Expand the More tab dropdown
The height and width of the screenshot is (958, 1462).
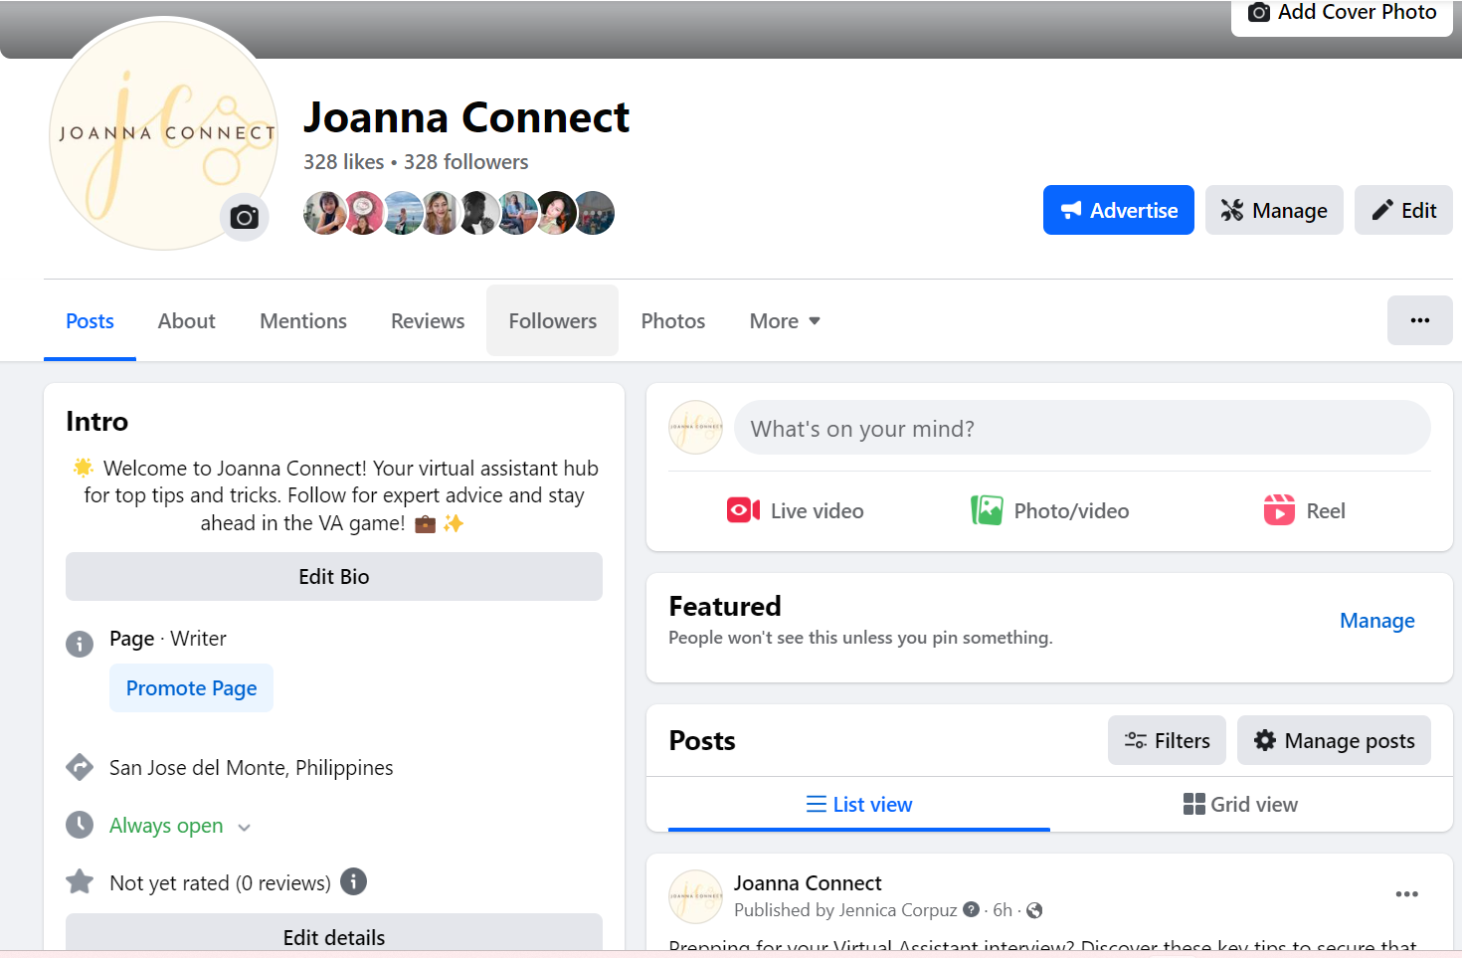pyautogui.click(x=785, y=320)
